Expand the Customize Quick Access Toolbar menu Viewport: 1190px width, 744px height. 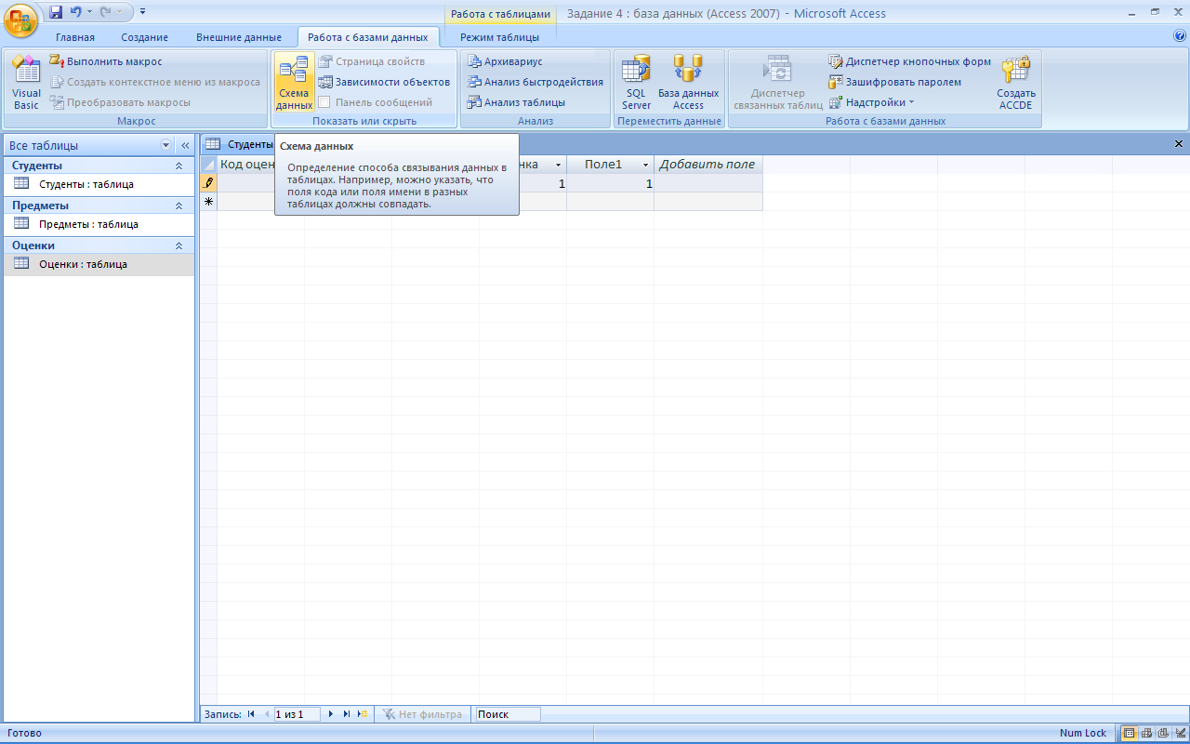pyautogui.click(x=142, y=12)
